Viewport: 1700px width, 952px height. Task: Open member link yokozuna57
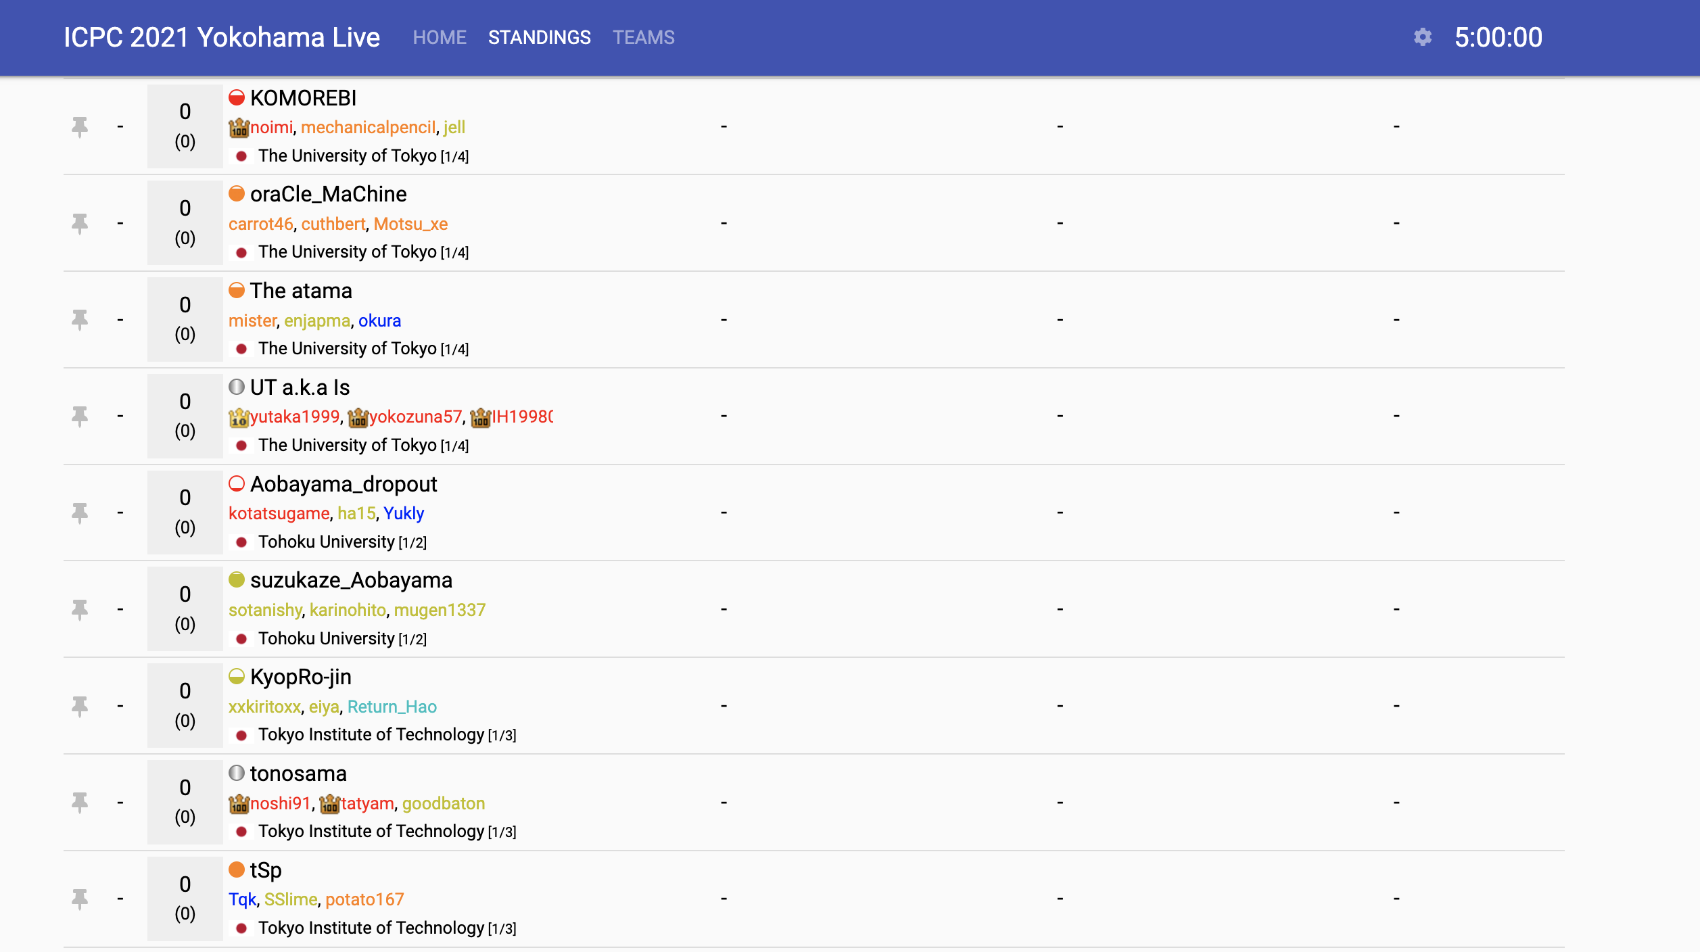pyautogui.click(x=415, y=416)
